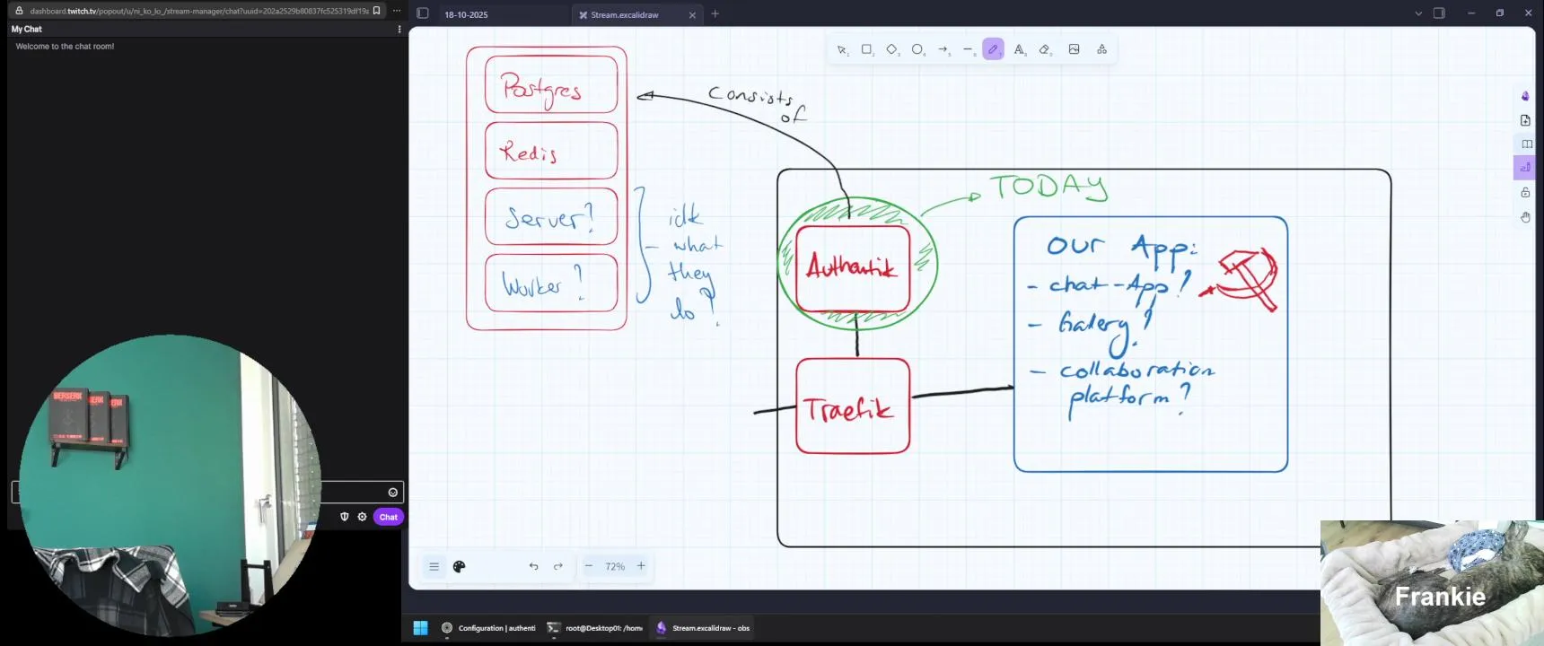Toggle the right sidebar panel
This screenshot has width=1544, height=646.
point(1439,13)
